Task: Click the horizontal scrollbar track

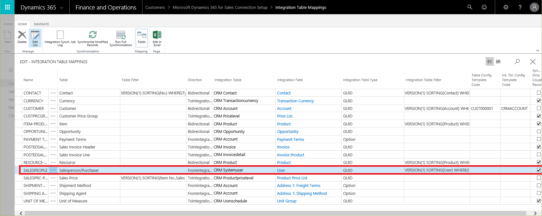Action: pyautogui.click(x=275, y=213)
